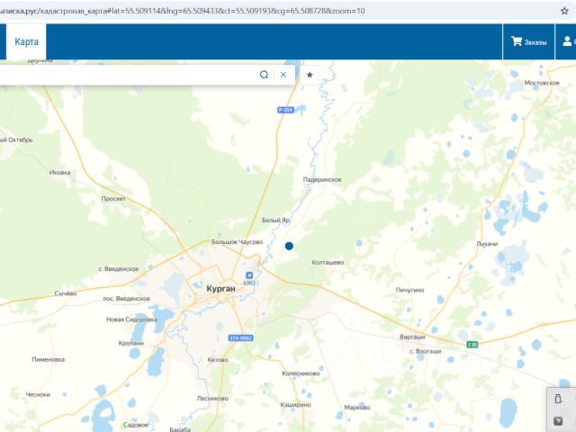
Task: Click the Чесноки label
Action: pyautogui.click(x=38, y=394)
